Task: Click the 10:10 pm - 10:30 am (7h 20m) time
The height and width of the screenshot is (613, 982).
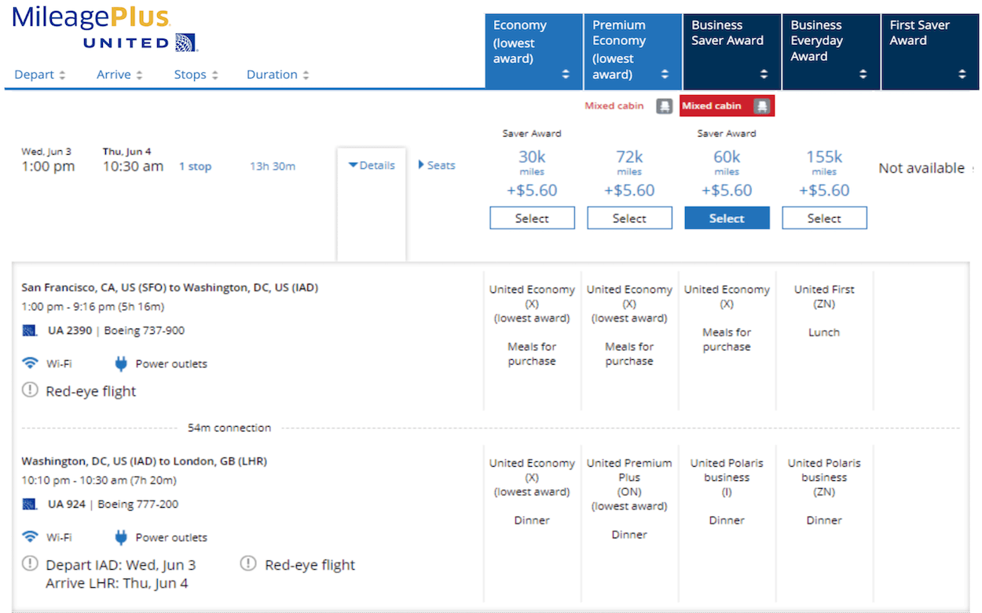Action: (x=99, y=480)
